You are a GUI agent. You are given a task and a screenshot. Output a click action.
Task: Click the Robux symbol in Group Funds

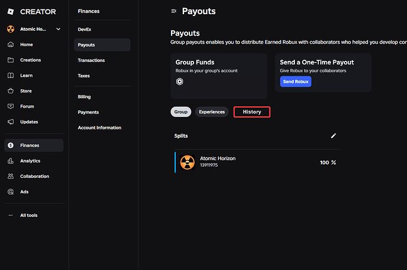(180, 82)
